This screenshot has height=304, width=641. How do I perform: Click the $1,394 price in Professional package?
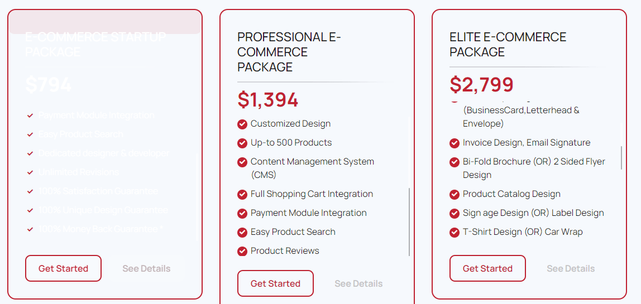click(268, 100)
